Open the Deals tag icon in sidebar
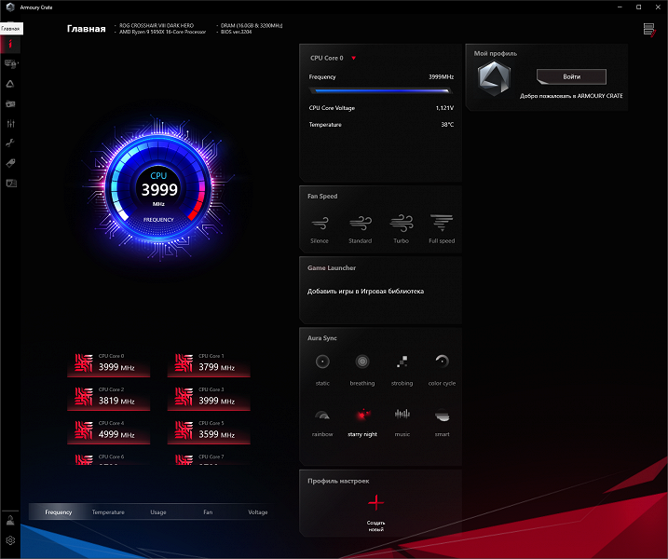The width and height of the screenshot is (668, 559). tap(10, 163)
